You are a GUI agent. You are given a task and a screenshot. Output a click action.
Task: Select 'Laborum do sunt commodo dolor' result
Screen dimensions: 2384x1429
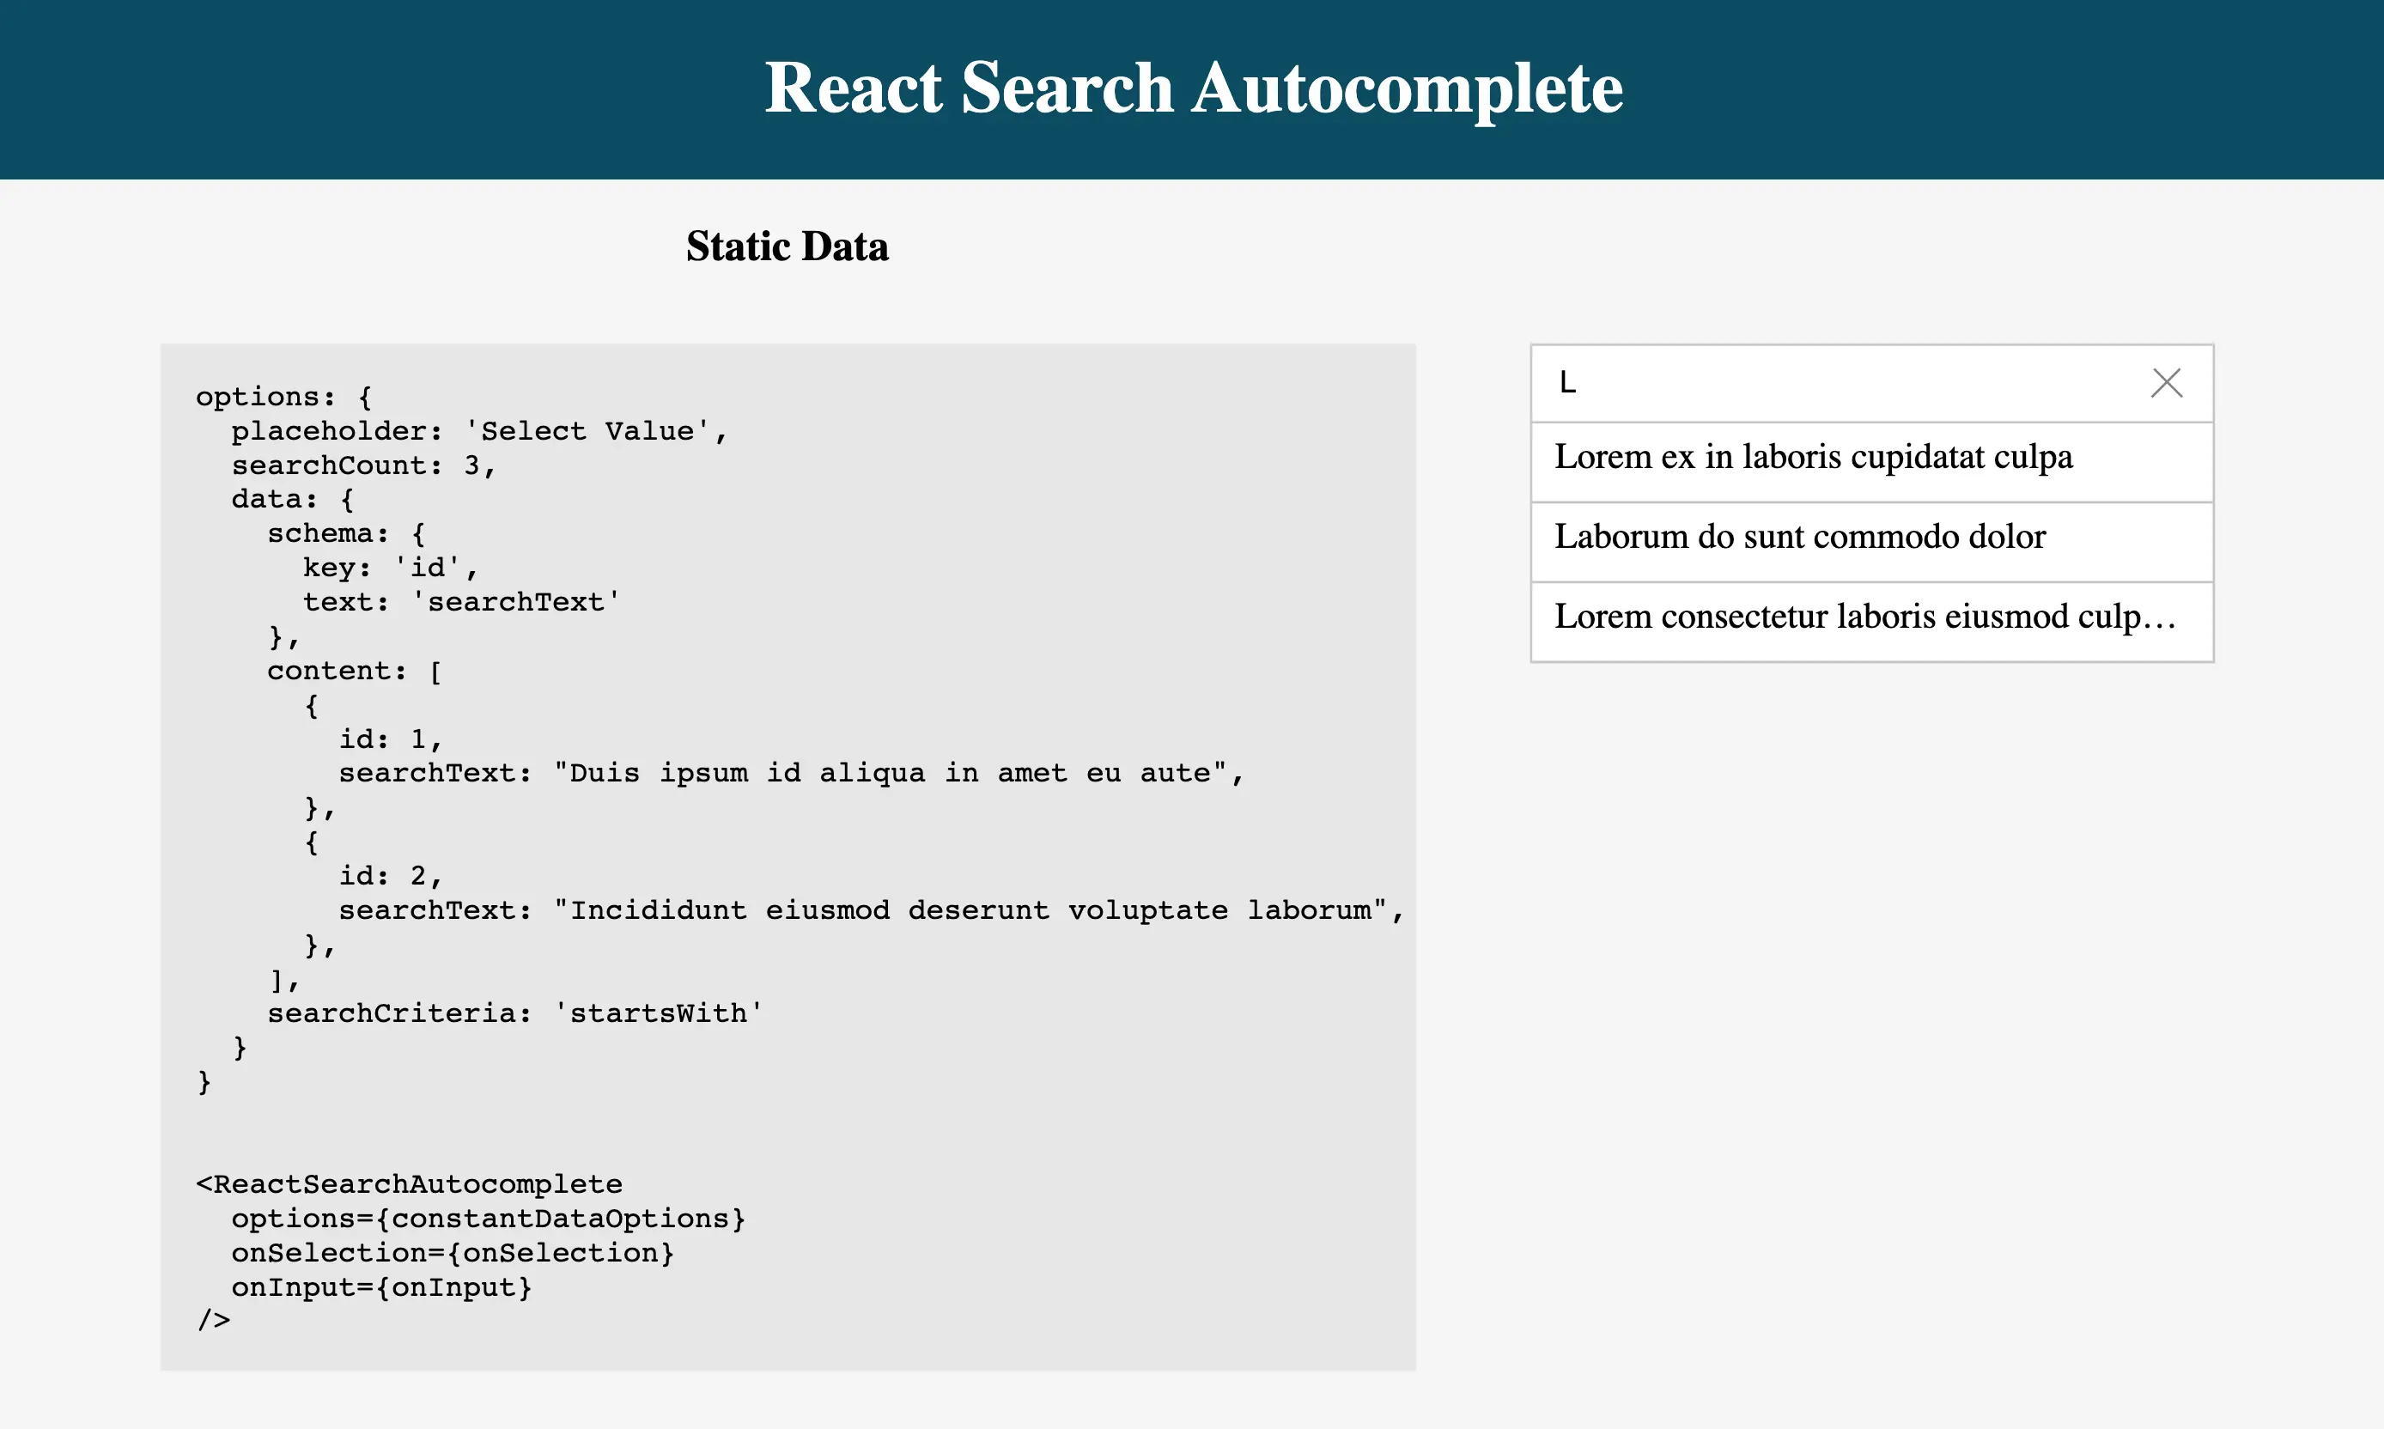[1870, 538]
